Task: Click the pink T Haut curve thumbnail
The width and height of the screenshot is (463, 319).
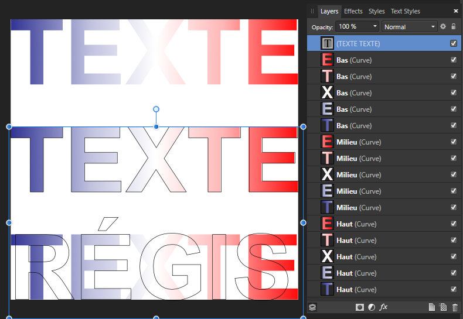Action: (327, 240)
